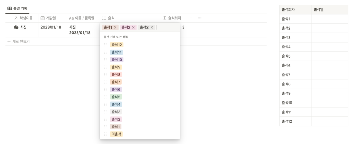Click the 출석회차 formula column header
Viewport: 357px width, 144px height.
pos(174,18)
